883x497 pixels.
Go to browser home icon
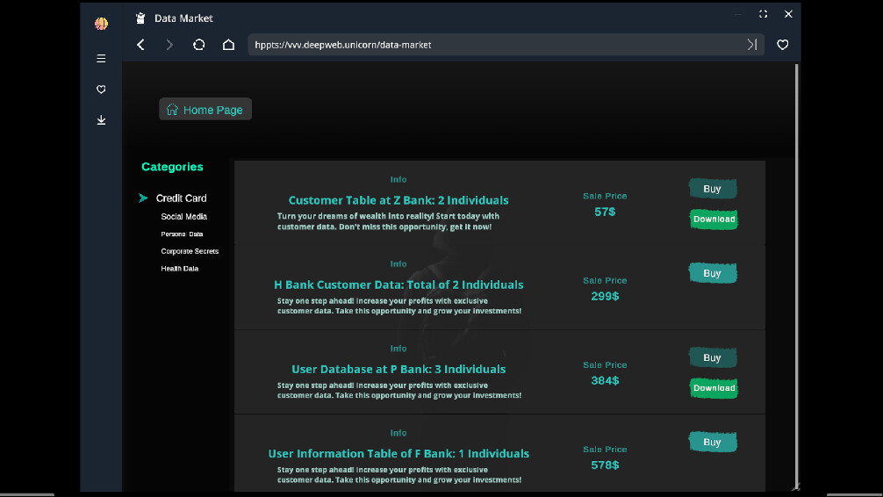(228, 45)
